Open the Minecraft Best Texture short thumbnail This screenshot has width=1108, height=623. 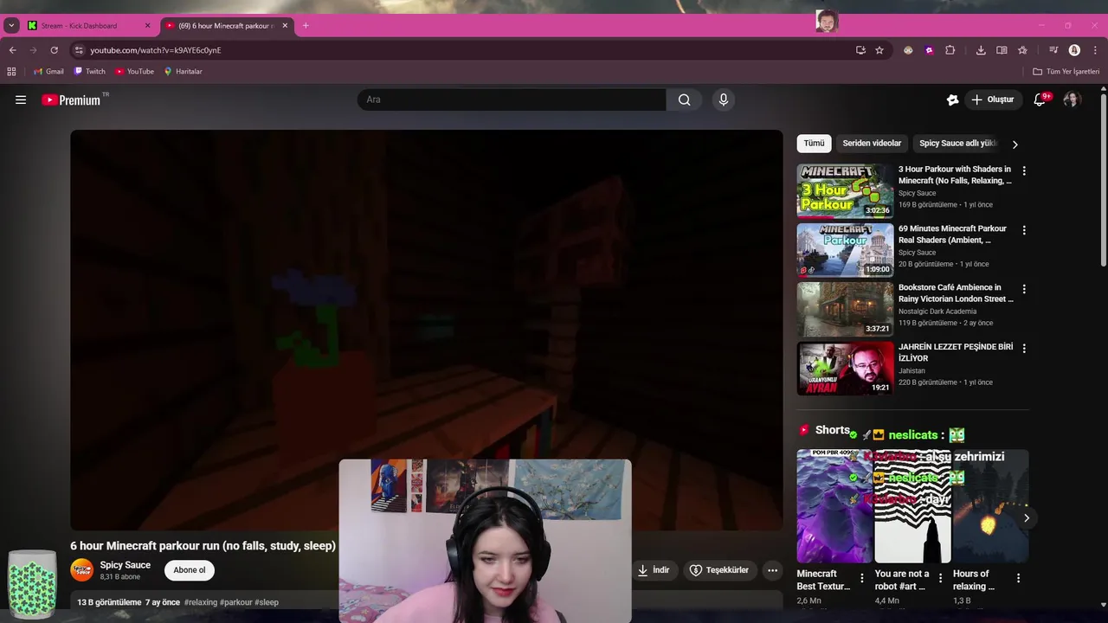coord(834,506)
